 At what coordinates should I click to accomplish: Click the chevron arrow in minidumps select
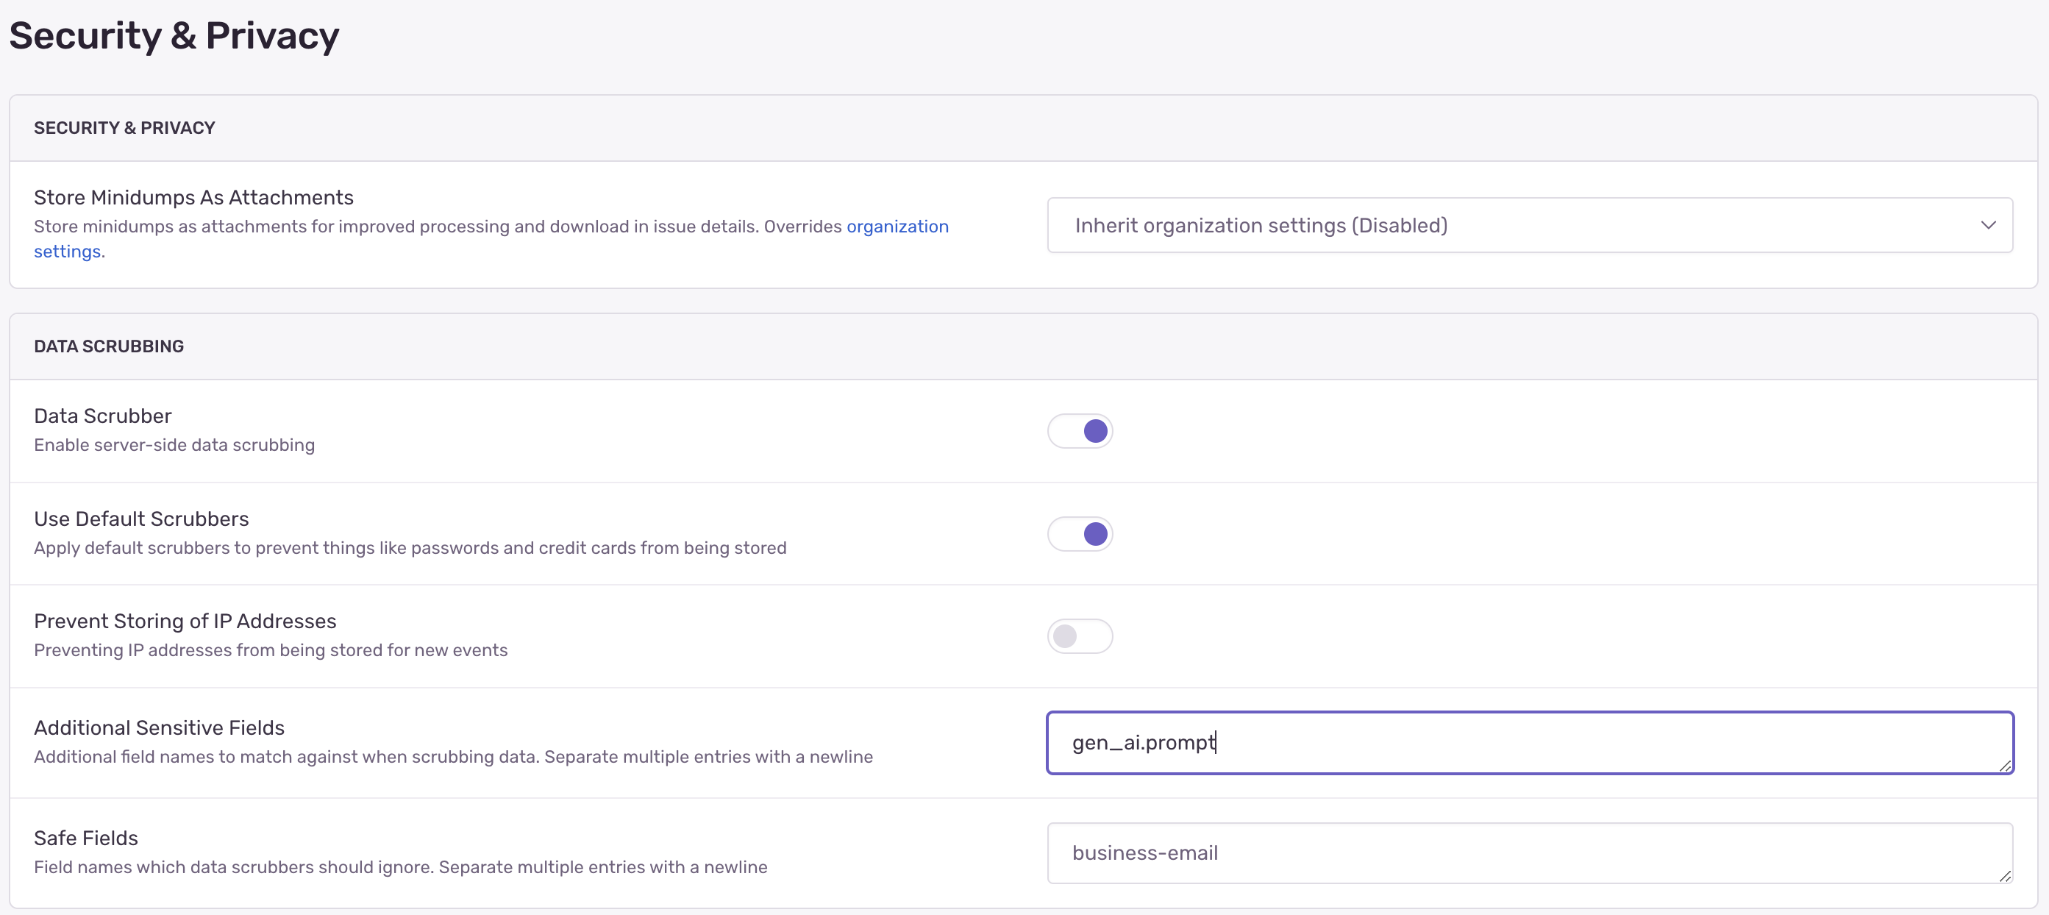(1987, 225)
